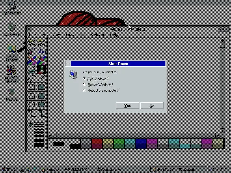231x173 pixels.
Task: Select the Filled Rounded Box tool
Action: [x=42, y=96]
